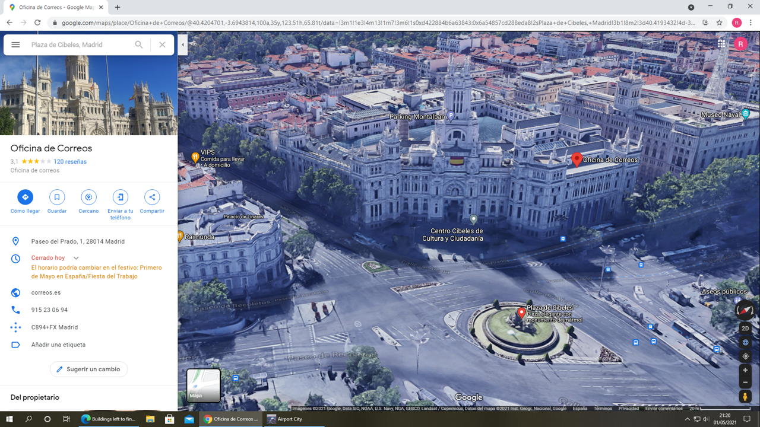
Task: Toggle globe view button
Action: (745, 342)
